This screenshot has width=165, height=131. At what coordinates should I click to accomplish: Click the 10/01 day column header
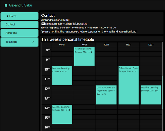107,45
